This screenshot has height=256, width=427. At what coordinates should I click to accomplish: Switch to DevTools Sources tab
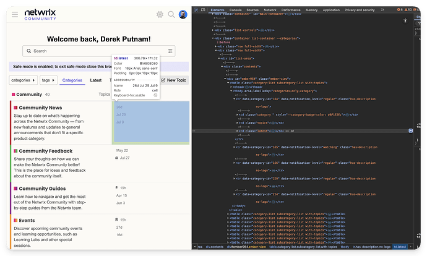(252, 10)
